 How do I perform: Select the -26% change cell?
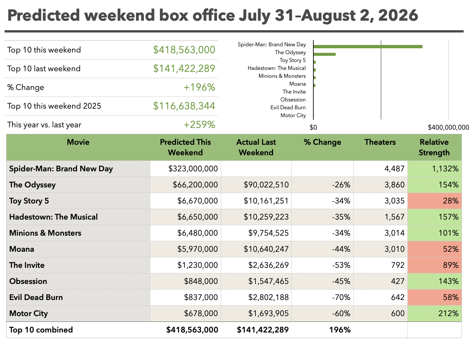click(x=323, y=185)
